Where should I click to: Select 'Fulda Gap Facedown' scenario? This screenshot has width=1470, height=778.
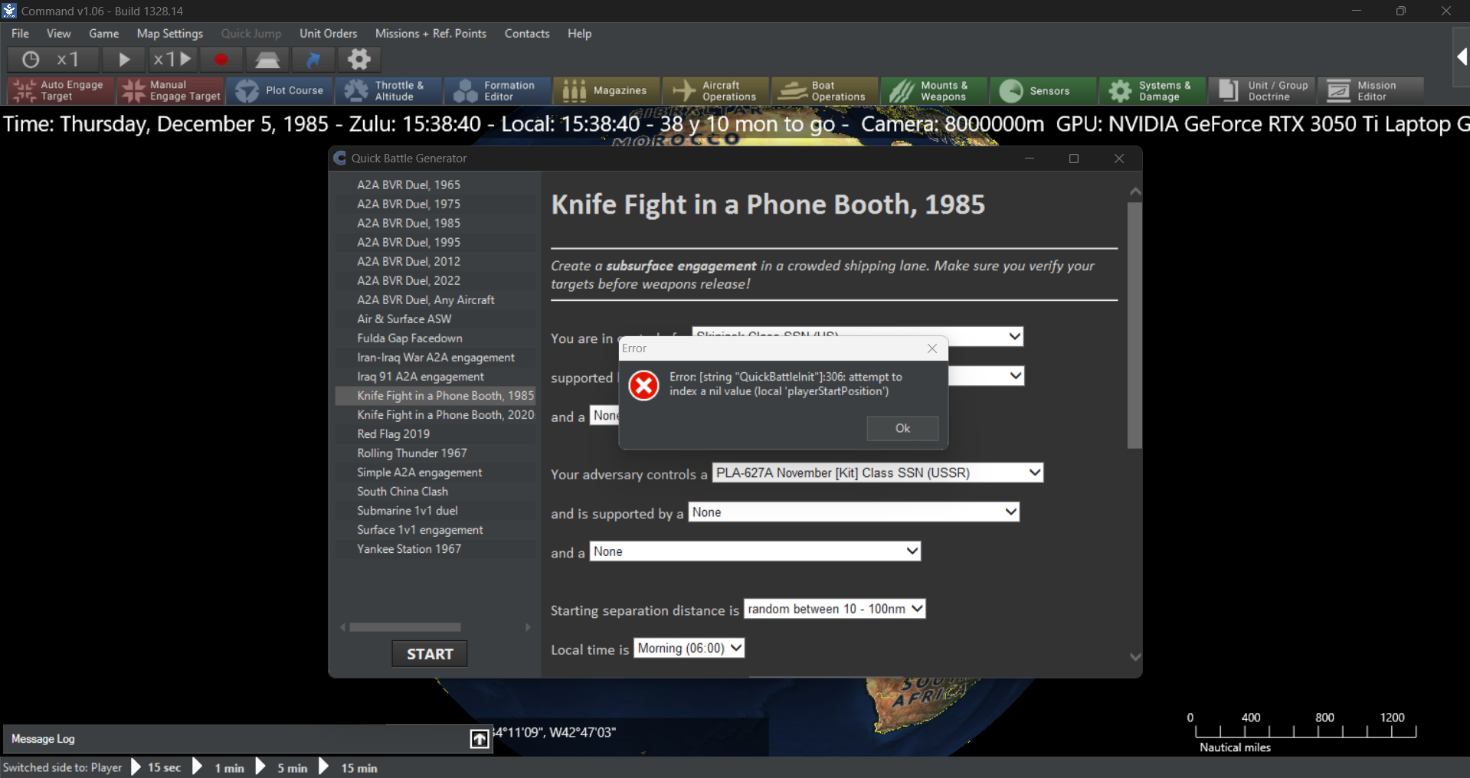(409, 338)
